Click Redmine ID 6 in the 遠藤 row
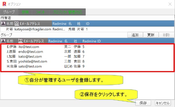This screenshot has width=175, height=107. pos(83,51)
